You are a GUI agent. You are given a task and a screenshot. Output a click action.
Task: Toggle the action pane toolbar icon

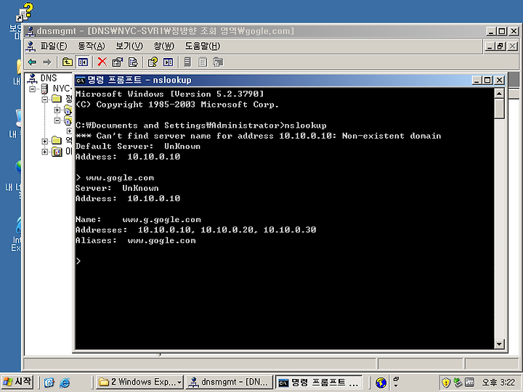(168, 62)
